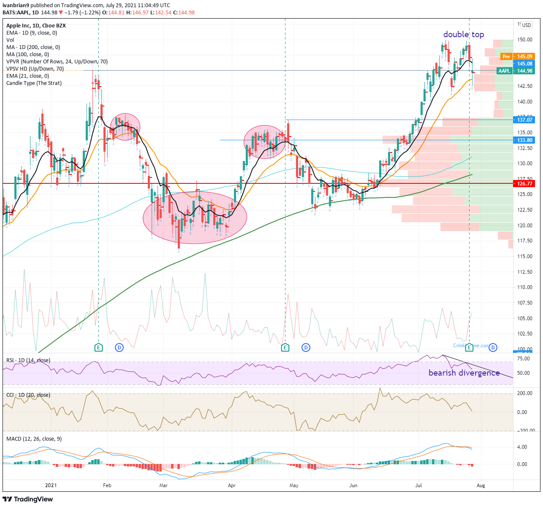
Task: Click the VPVR indicator legend
Action: click(57, 62)
